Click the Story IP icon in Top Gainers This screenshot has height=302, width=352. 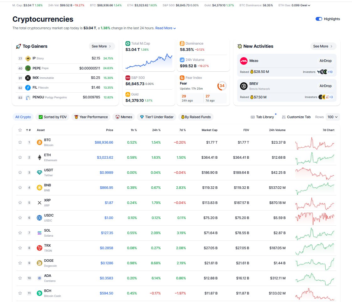(x=28, y=58)
